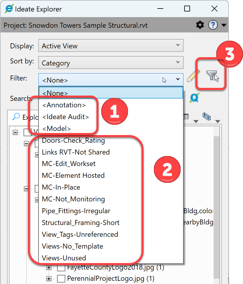The width and height of the screenshot is (243, 284).
Task: Select the <Ideate Audit> filter
Action: point(111,117)
